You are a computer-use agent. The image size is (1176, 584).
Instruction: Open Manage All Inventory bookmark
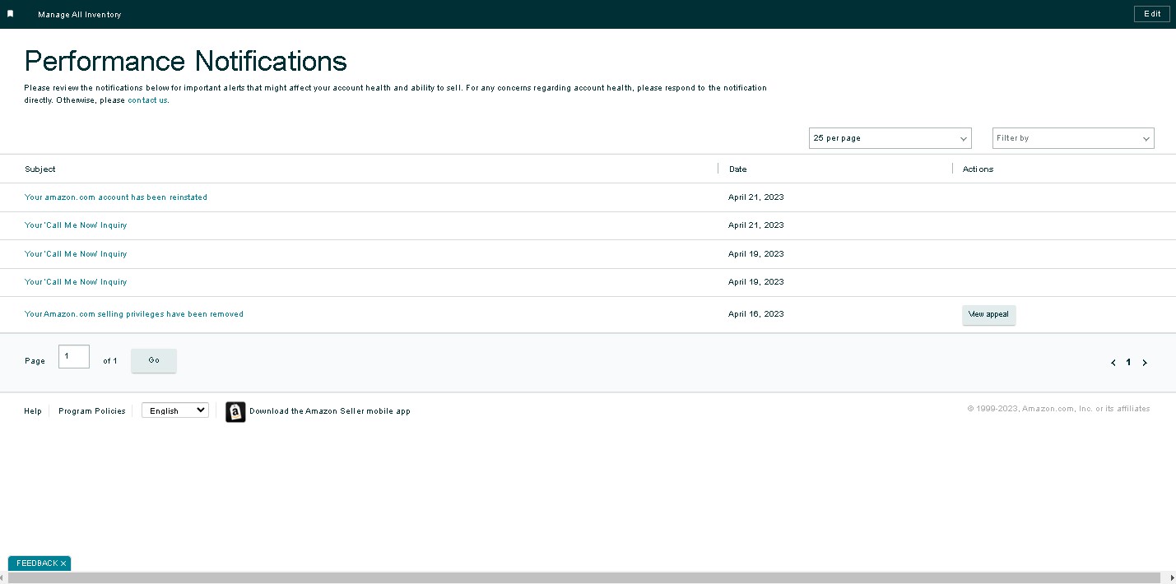tap(79, 15)
